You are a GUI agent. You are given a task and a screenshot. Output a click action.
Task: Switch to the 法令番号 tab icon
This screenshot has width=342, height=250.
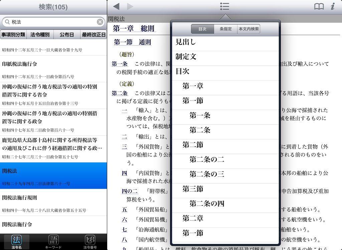point(90,242)
